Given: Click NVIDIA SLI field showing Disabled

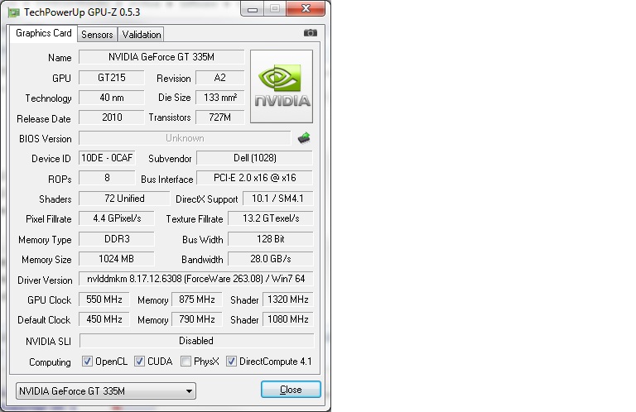Looking at the screenshot, I should [x=197, y=341].
